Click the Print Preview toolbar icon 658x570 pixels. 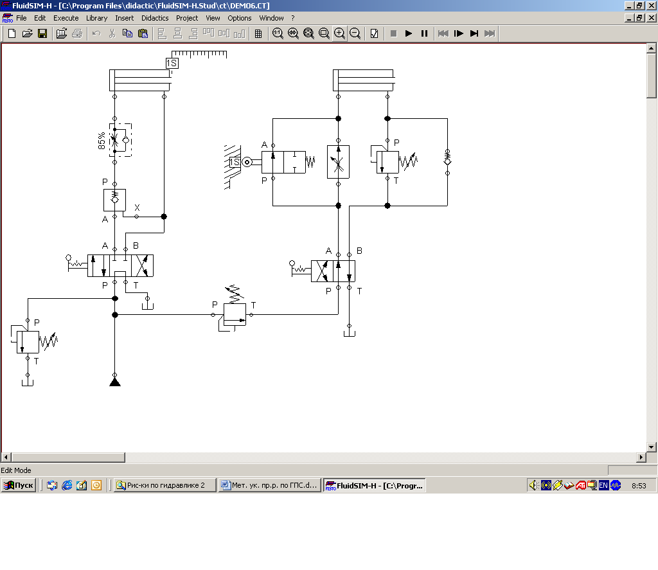(62, 33)
